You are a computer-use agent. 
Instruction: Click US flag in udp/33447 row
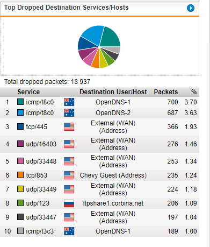tap(69, 217)
